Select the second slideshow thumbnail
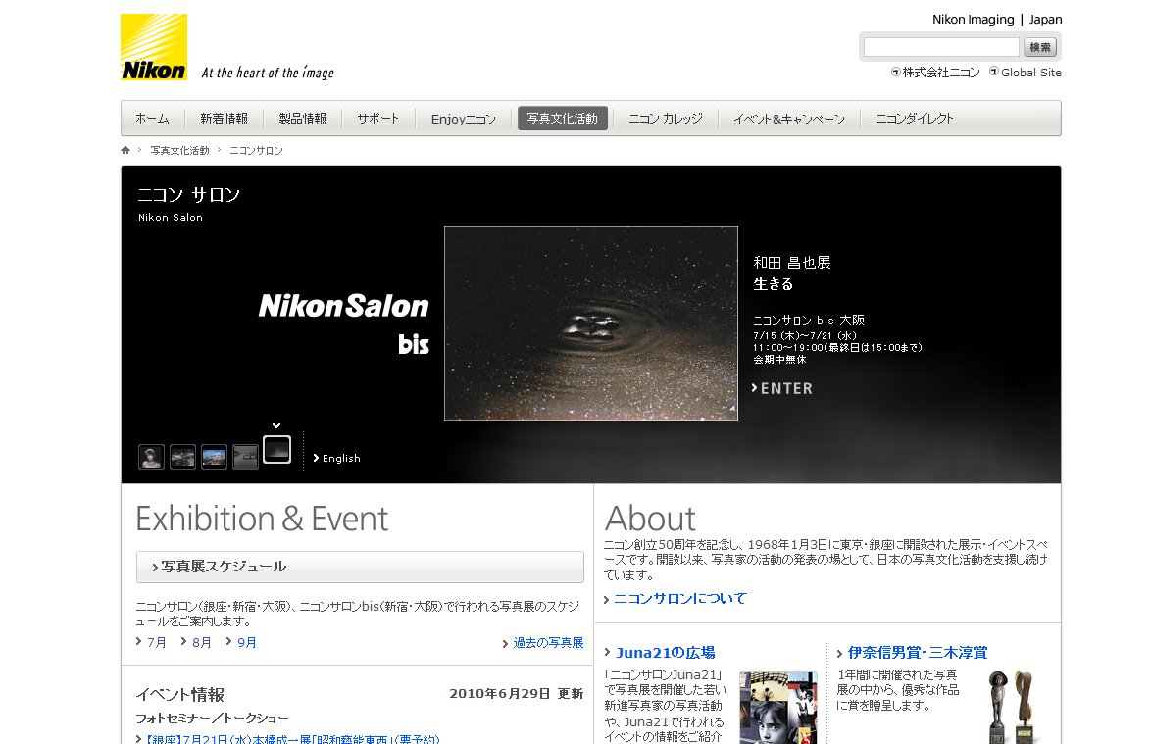1152x744 pixels. pyautogui.click(x=183, y=457)
